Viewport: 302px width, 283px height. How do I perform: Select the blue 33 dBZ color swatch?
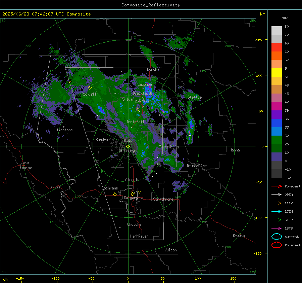pos(276,123)
